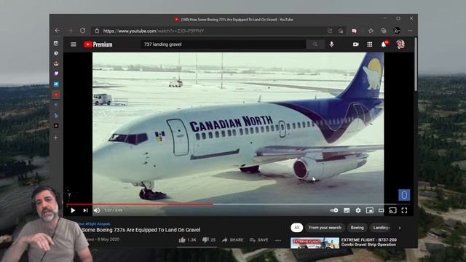Image resolution: width=466 pixels, height=262 pixels.
Task: Open the red YouTube icon in browser sidebar
Action: coord(56,95)
